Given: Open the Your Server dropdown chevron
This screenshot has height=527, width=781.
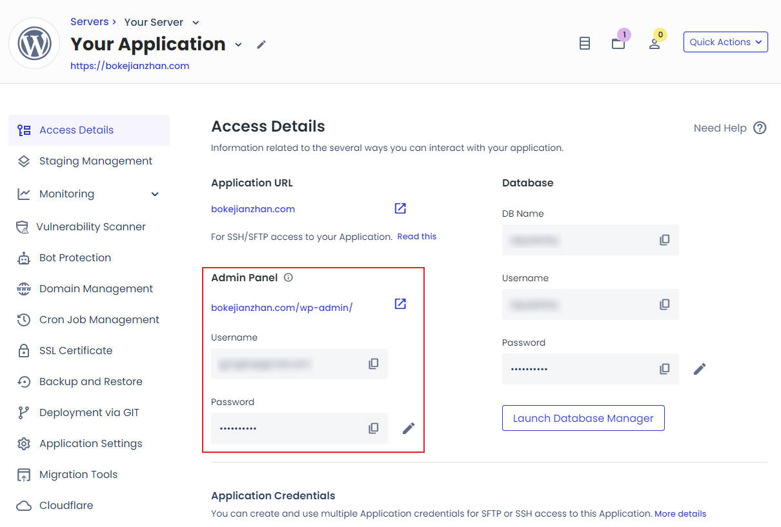Looking at the screenshot, I should (x=196, y=23).
